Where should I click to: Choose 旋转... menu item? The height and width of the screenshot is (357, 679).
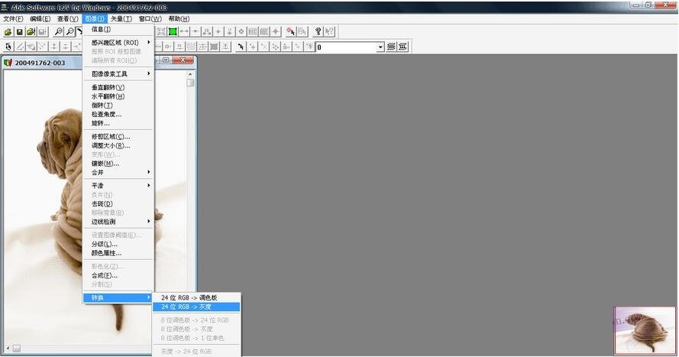[x=118, y=123]
